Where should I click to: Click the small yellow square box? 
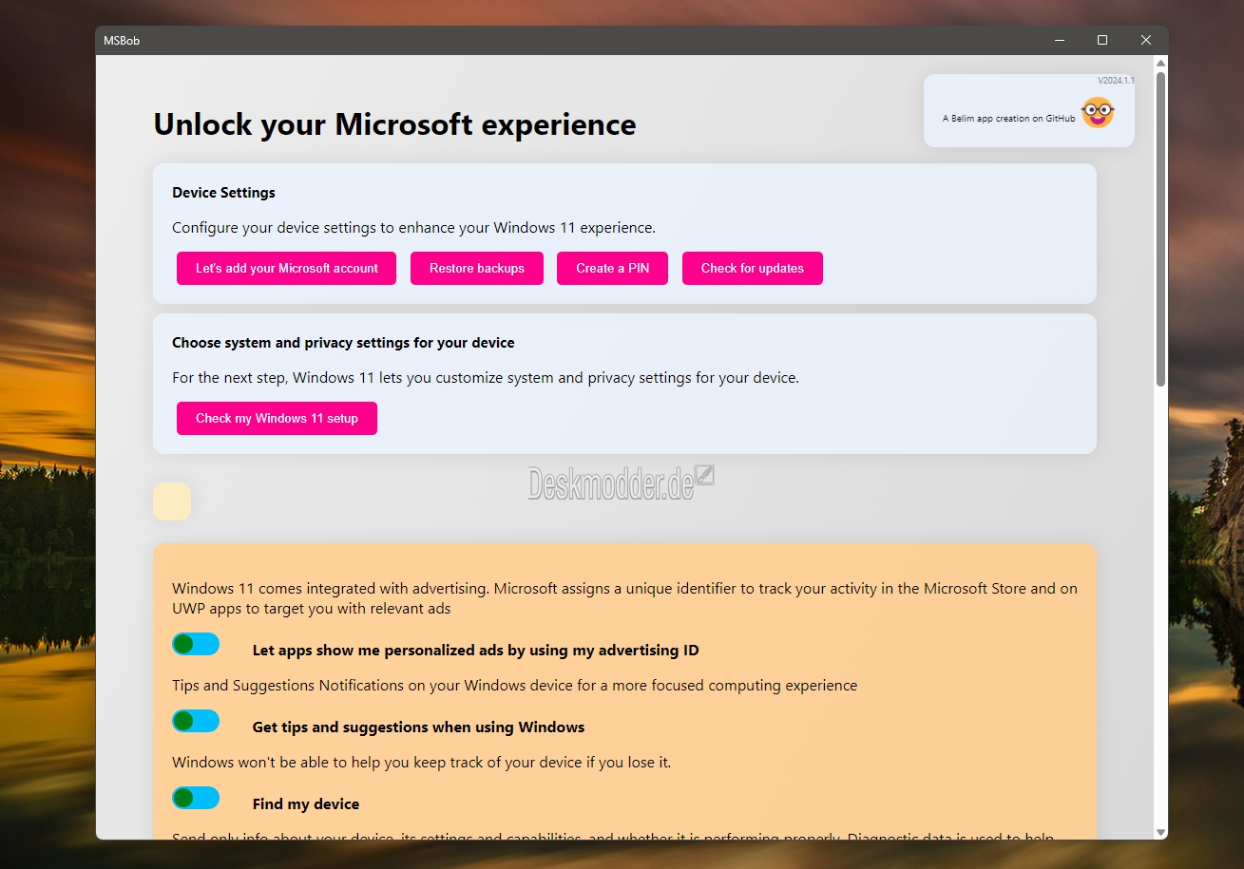click(172, 501)
